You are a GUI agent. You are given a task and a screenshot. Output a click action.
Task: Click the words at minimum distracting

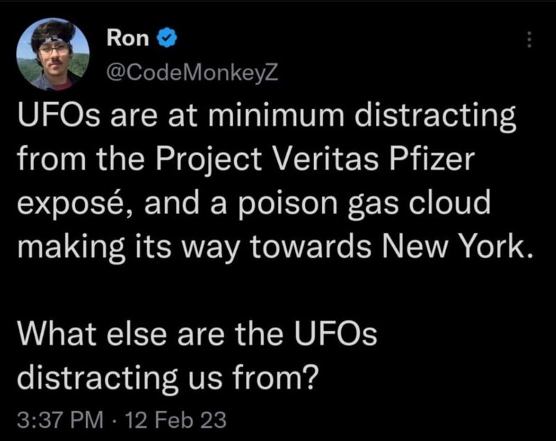(x=330, y=118)
